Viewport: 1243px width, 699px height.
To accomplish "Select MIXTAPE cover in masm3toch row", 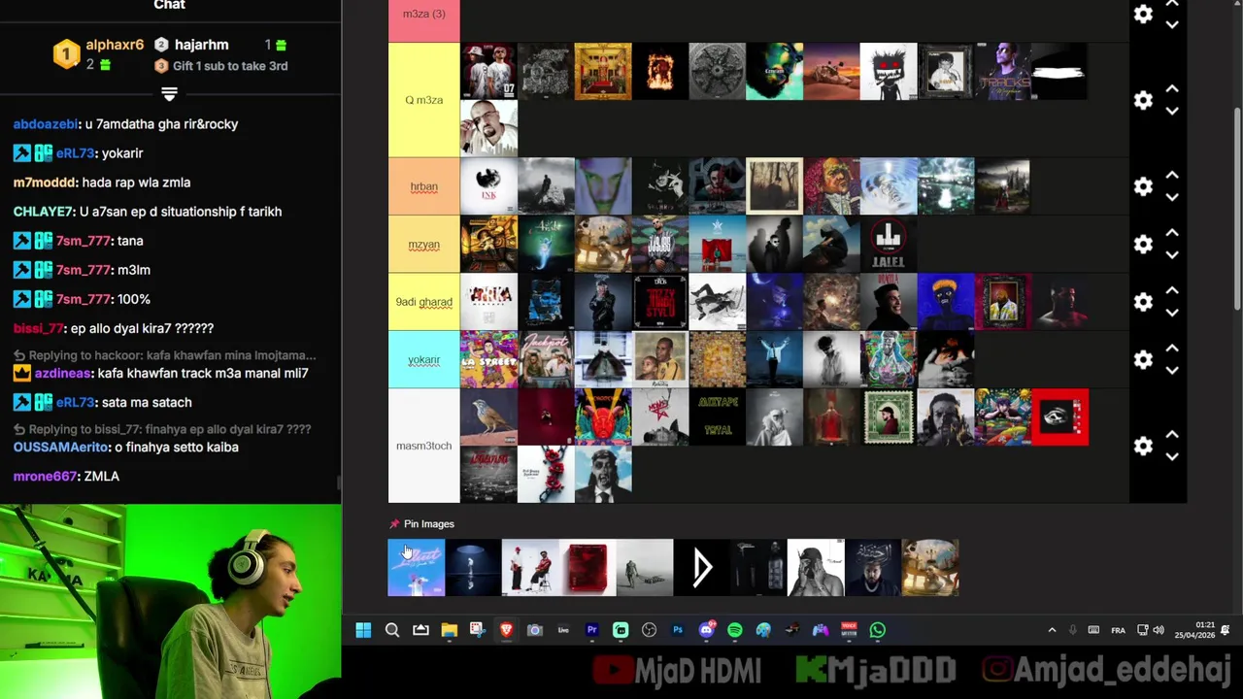I will pos(718,417).
